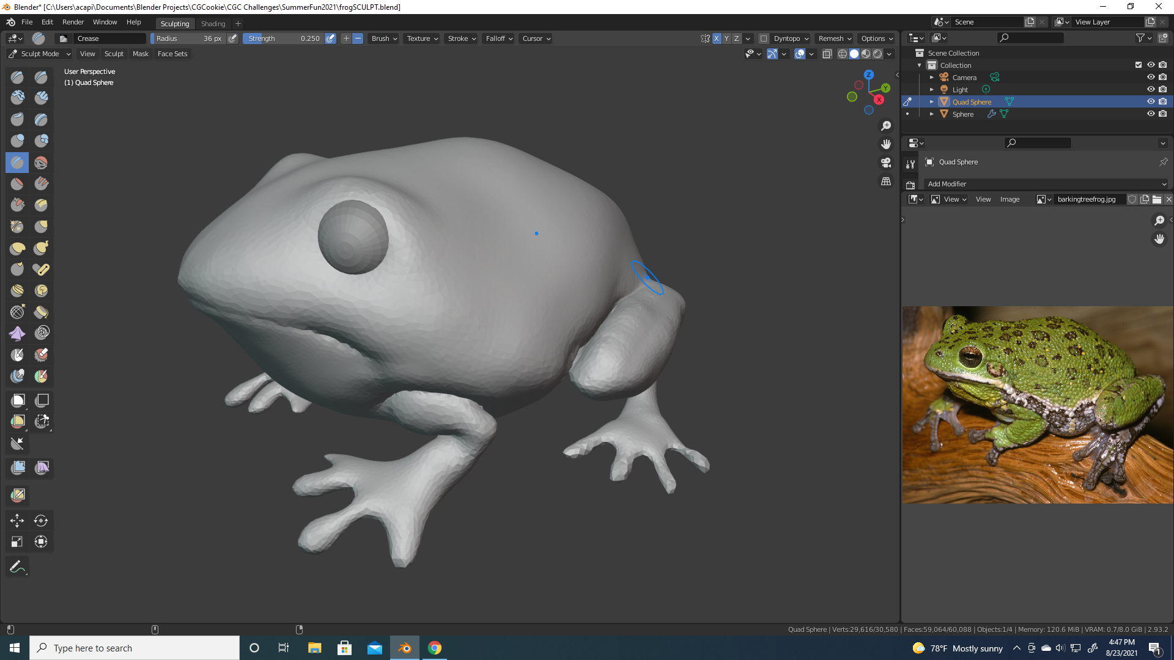1174x660 pixels.
Task: Click the Line Project tool
Action: pos(17,443)
